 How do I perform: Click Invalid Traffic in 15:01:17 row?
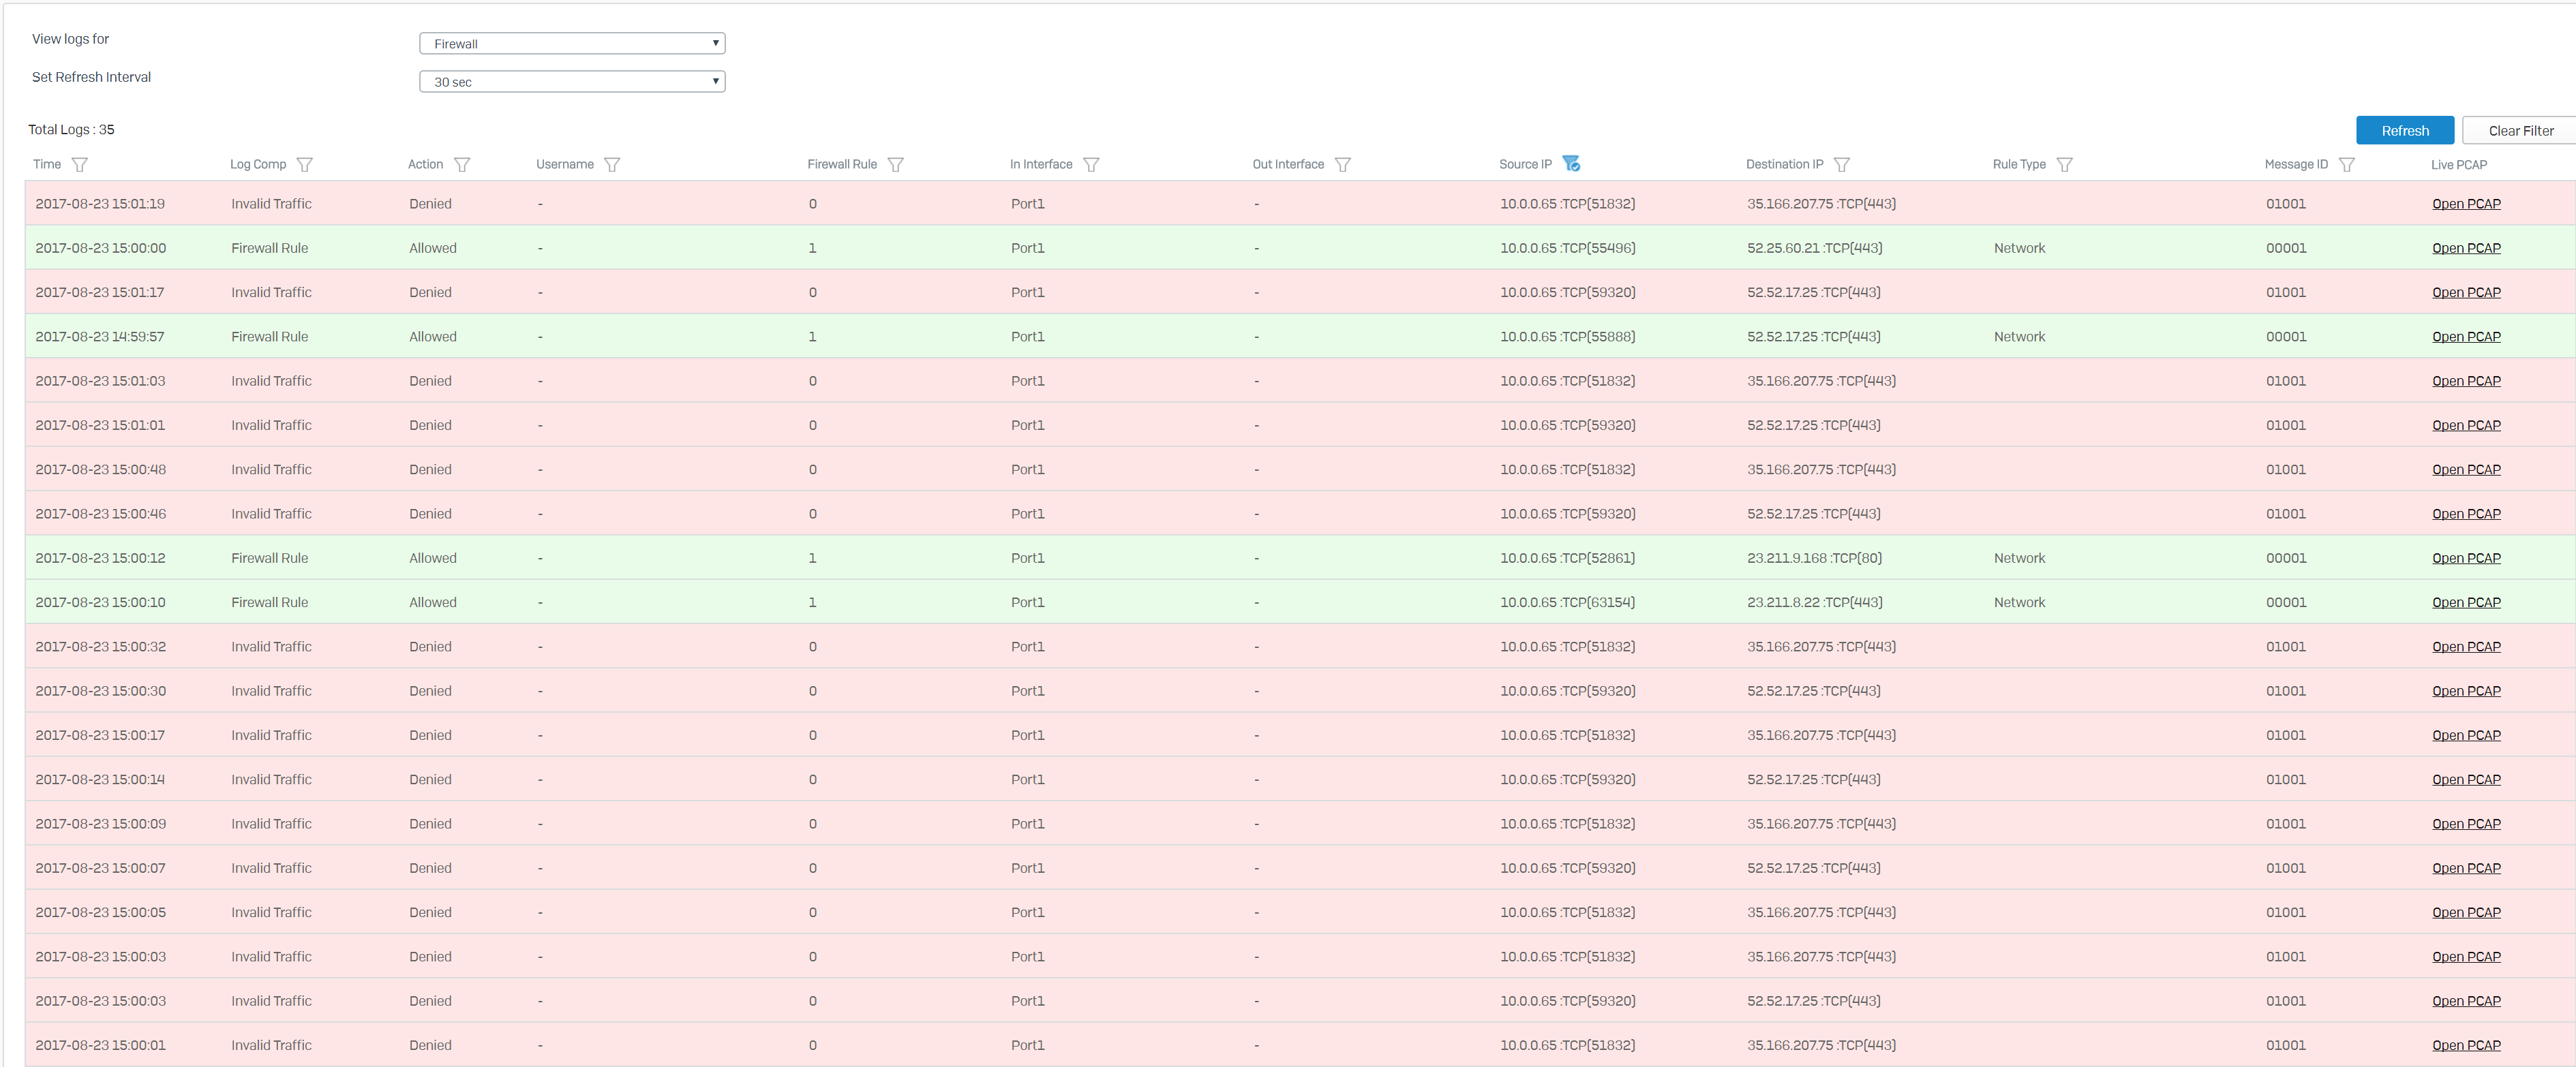pyautogui.click(x=271, y=293)
